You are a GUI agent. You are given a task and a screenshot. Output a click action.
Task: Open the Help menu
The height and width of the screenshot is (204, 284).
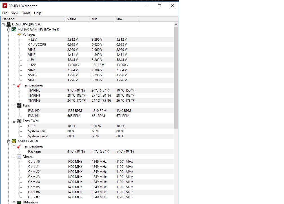click(x=37, y=13)
